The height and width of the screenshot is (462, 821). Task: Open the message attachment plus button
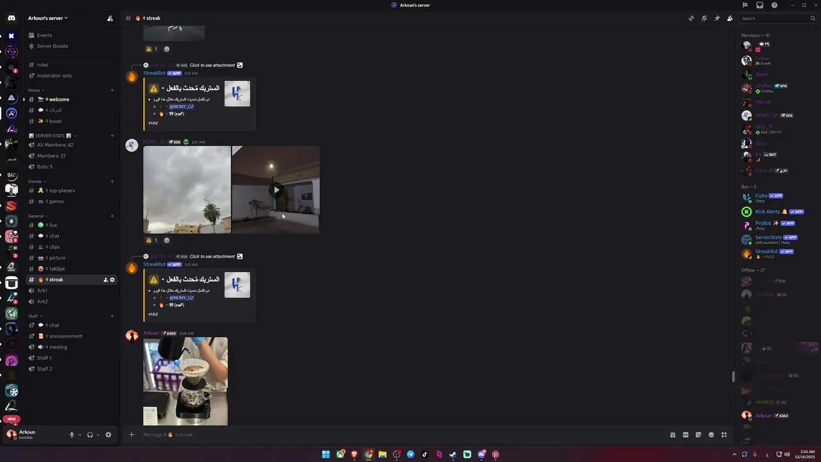pyautogui.click(x=131, y=434)
